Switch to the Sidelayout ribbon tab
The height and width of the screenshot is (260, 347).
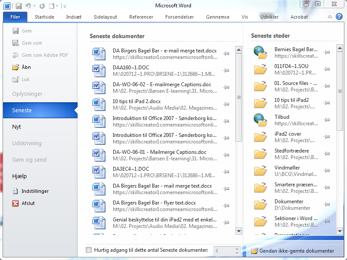point(105,17)
